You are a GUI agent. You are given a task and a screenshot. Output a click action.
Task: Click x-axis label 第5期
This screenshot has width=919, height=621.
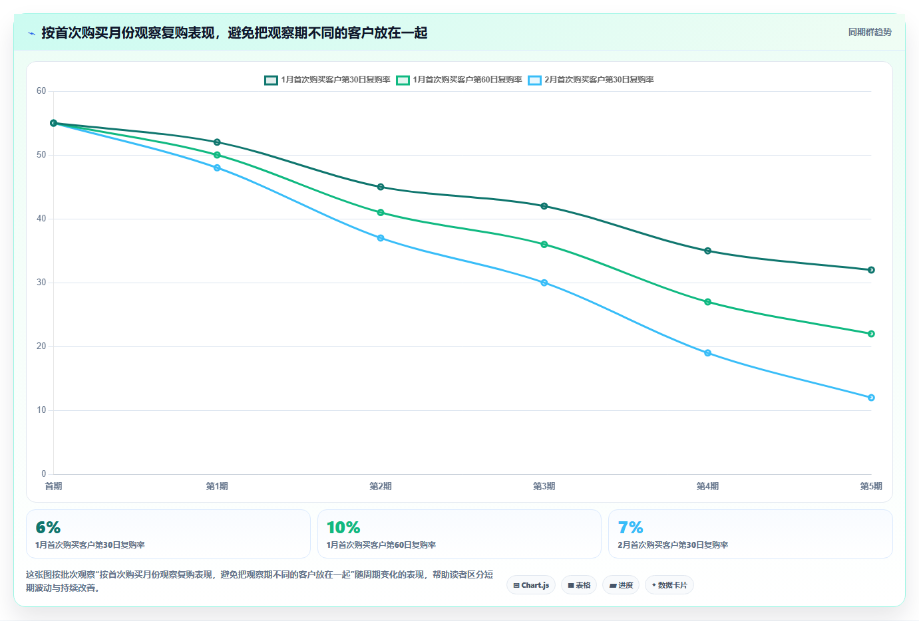coord(871,487)
